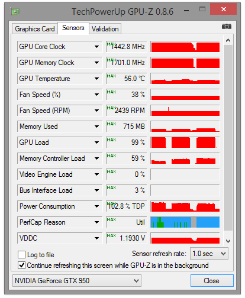
Task: Click the Bus Interface Load graph box
Action: coord(185,190)
